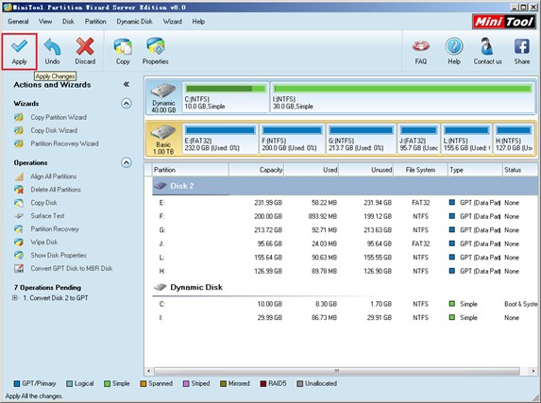
Task: Sort by the File System column header
Action: coord(420,170)
